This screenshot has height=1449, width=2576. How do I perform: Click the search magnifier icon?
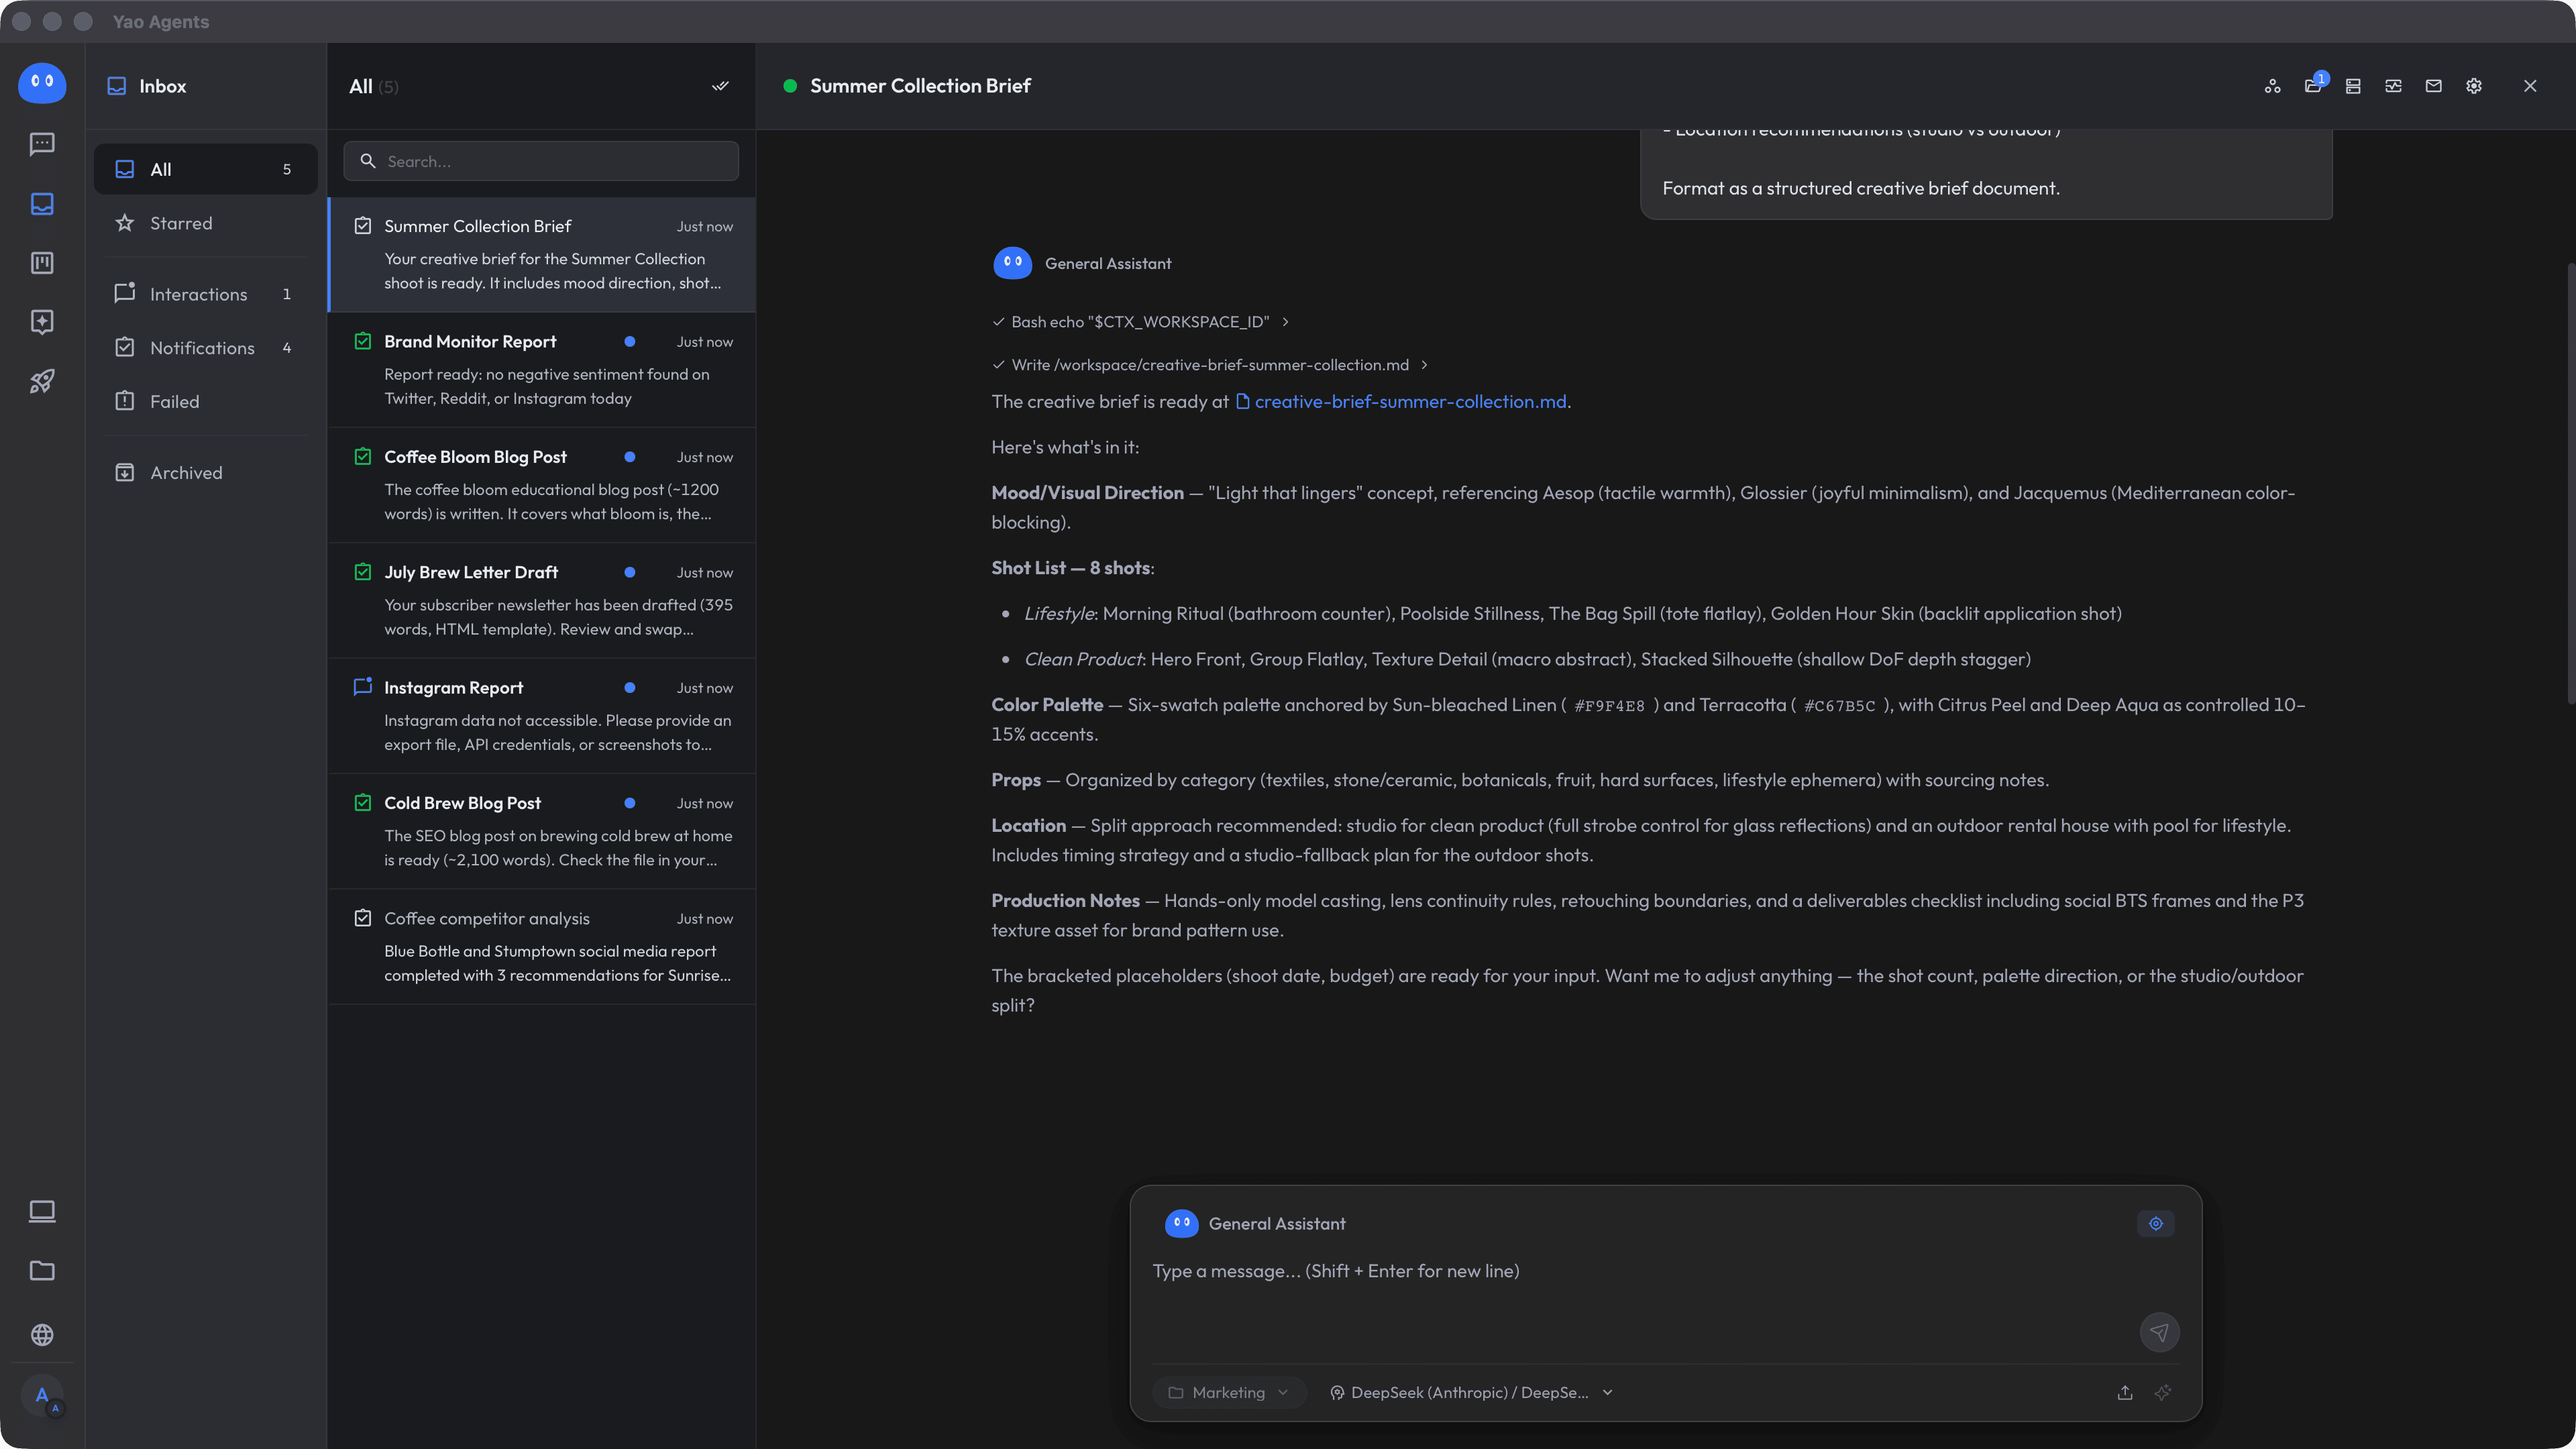368,161
